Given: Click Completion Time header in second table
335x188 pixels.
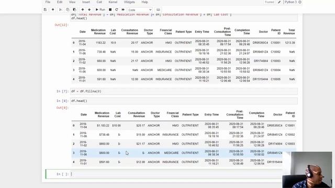Looking at the screenshot, I should coord(256,115).
